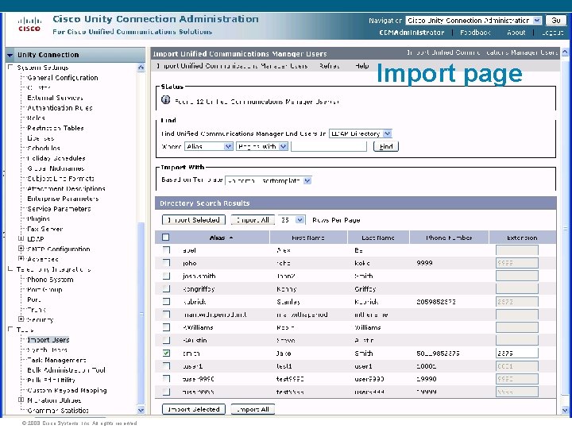Click the Logout link

click(552, 33)
